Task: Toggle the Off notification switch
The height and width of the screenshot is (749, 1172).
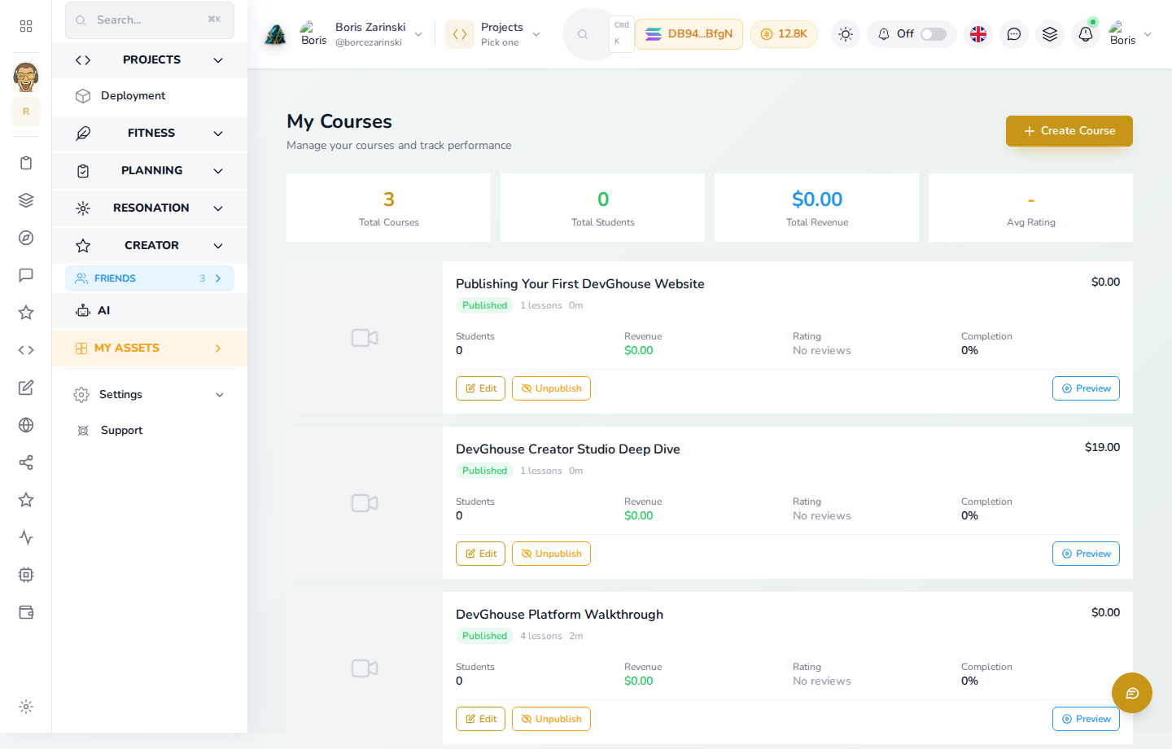Action: pyautogui.click(x=933, y=34)
